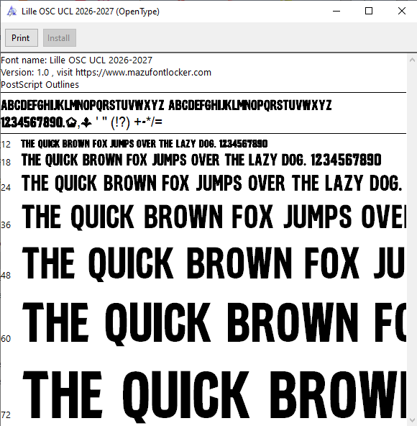Viewport: 417px width, 426px height.
Task: Click the 18 point pangram sample line
Action: click(201, 160)
